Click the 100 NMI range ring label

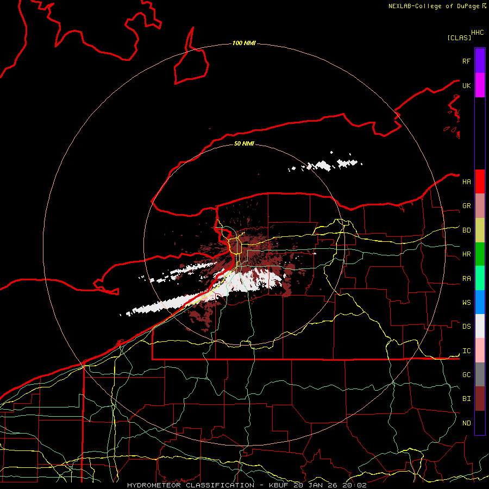point(244,43)
